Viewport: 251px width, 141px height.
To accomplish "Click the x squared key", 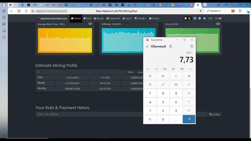I will [163, 85].
